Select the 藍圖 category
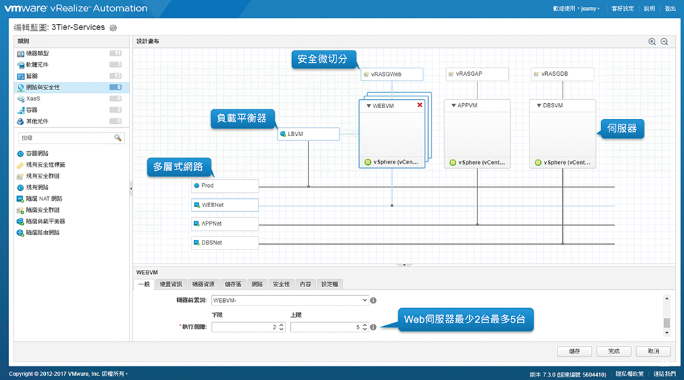684x380 pixels. point(72,76)
